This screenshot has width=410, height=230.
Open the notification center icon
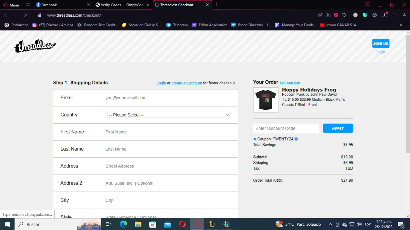point(401,225)
